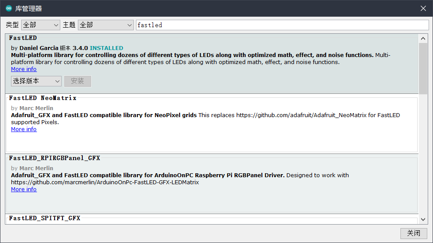433x243 pixels.
Task: Open the 主题 dropdown showing 全部
Action: click(106, 25)
